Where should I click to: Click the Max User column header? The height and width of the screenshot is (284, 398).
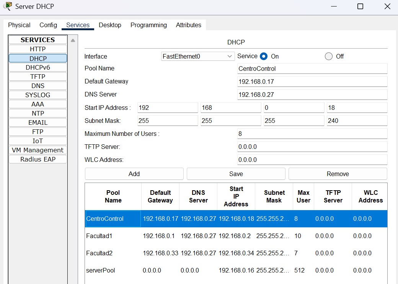(303, 196)
